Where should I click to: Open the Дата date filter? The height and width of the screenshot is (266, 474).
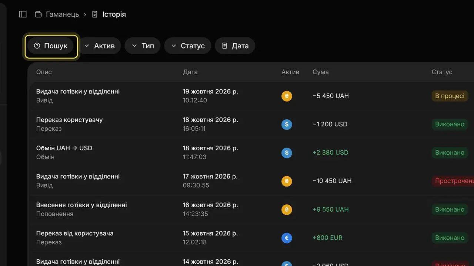click(x=235, y=46)
